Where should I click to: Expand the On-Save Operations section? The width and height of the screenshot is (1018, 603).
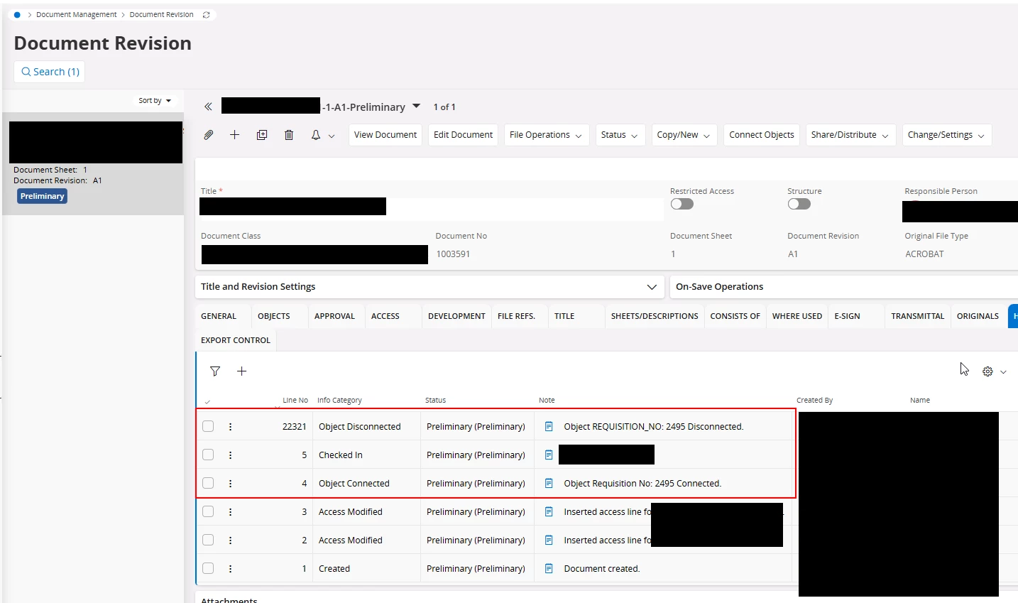coord(844,287)
